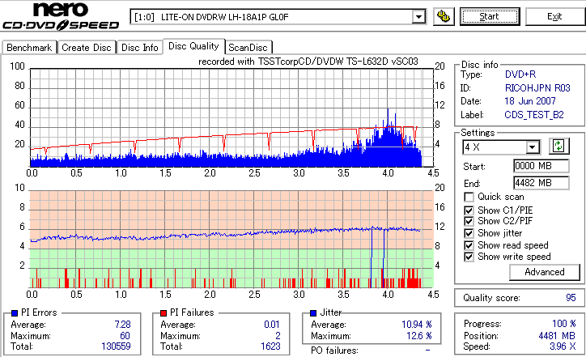Click the recorded with TSSTcorp text
Image resolution: width=586 pixels, height=357 pixels.
pyautogui.click(x=308, y=62)
